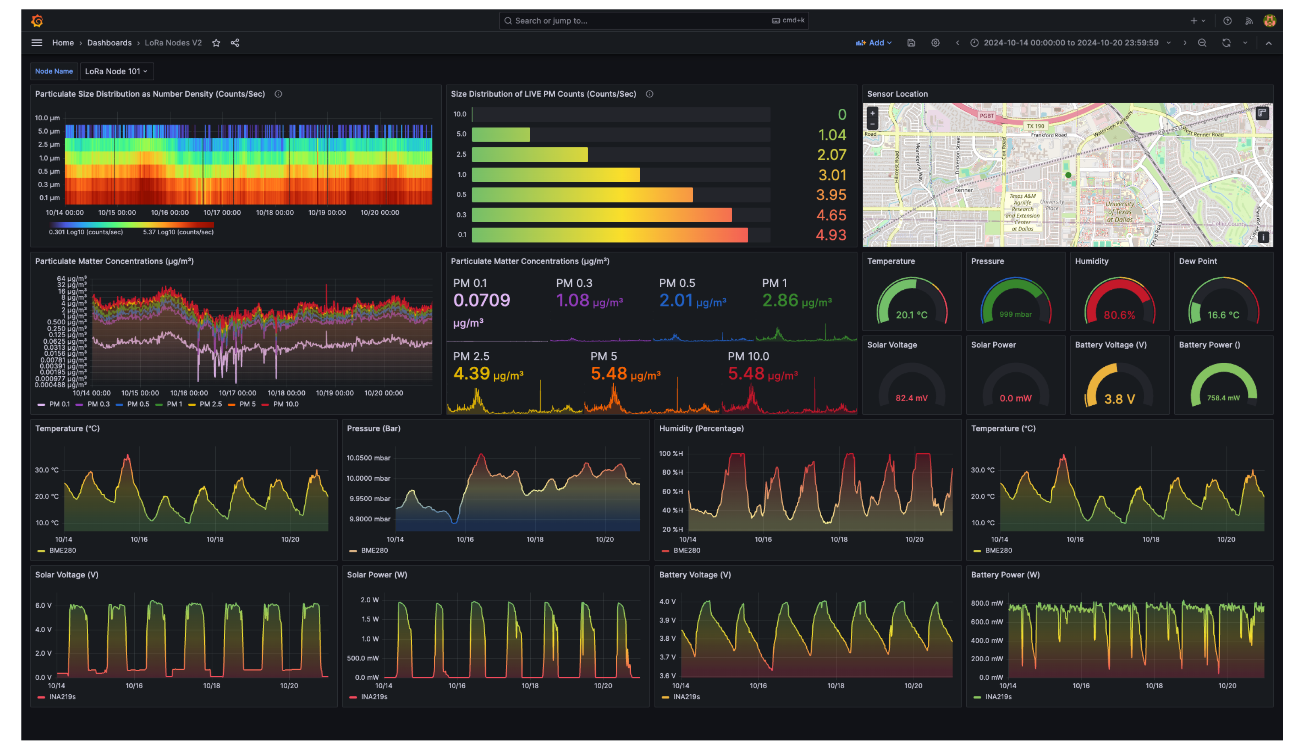Expand the Add panel dropdown
Viewport: 1298px width, 752px height.
click(x=874, y=43)
